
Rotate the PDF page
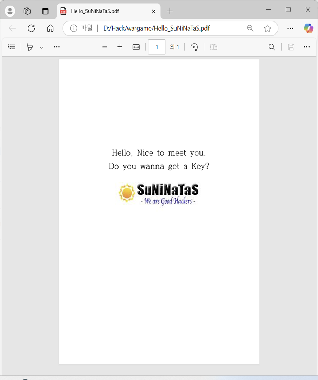(x=194, y=47)
